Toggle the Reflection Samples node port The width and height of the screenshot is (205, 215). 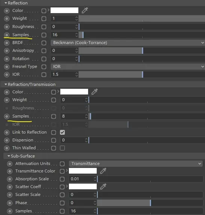[44, 35]
